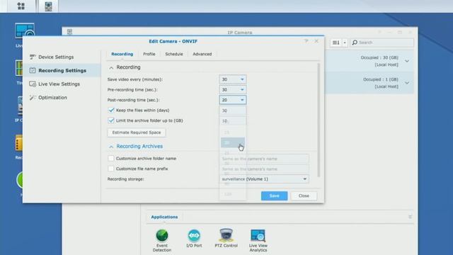Click the Search field in IP Camera

(x=382, y=42)
